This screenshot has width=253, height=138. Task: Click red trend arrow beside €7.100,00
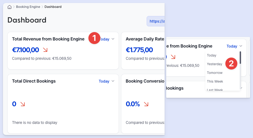(x=45, y=50)
